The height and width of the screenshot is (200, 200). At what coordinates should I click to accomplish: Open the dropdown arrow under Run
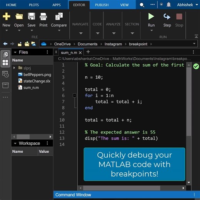pos(152,30)
